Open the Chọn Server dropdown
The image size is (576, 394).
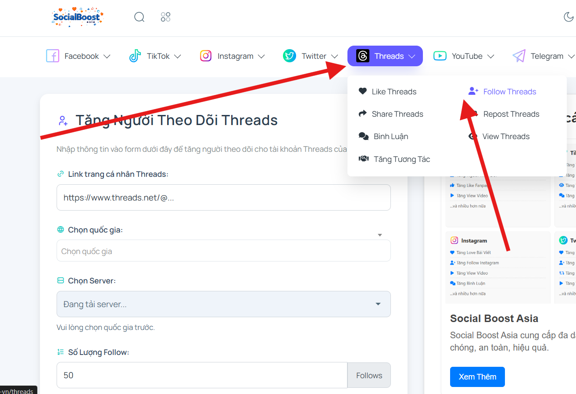pos(224,304)
